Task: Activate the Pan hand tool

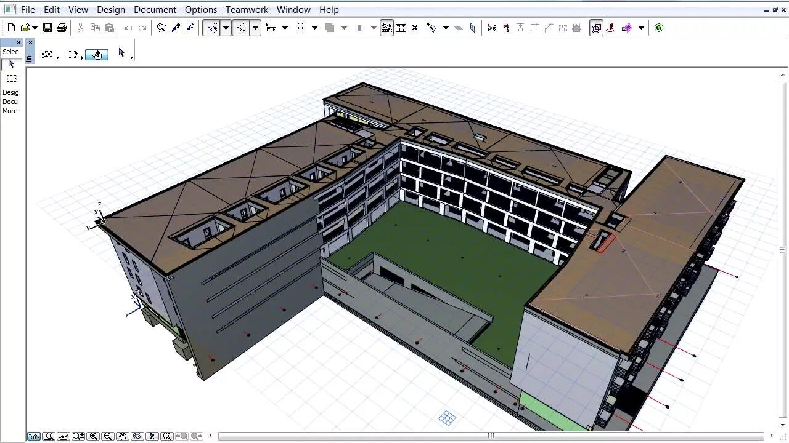Action: tap(123, 436)
